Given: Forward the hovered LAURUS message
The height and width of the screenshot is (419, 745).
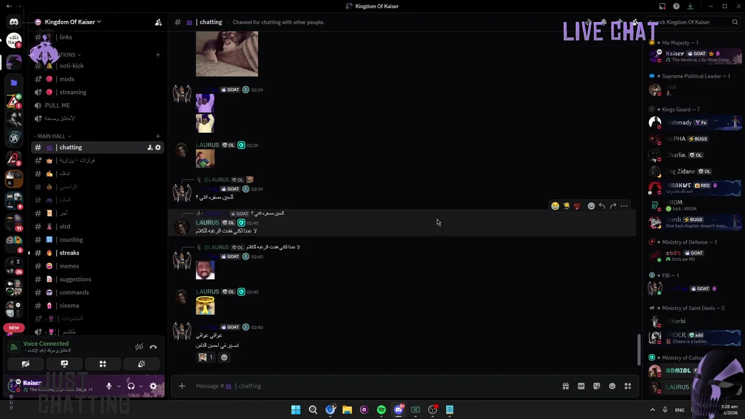Looking at the screenshot, I should click(x=613, y=206).
